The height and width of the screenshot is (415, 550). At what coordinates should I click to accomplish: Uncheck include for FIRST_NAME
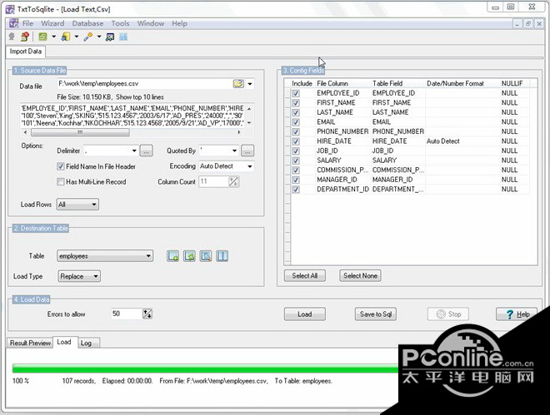(296, 103)
